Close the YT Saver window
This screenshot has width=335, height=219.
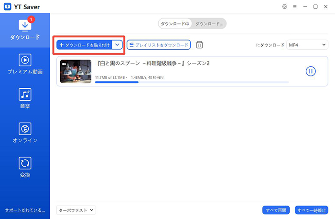pos(325,7)
